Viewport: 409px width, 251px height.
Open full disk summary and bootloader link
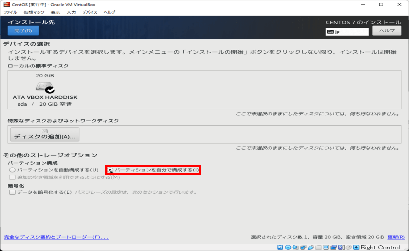pyautogui.click(x=56, y=237)
